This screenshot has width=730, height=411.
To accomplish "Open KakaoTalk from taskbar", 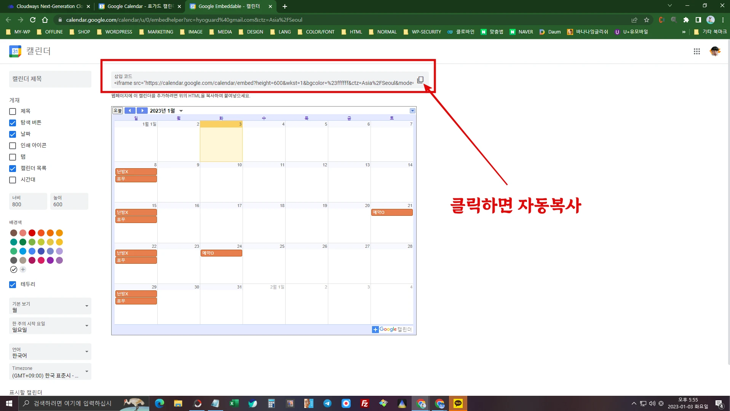I will pos(458,403).
